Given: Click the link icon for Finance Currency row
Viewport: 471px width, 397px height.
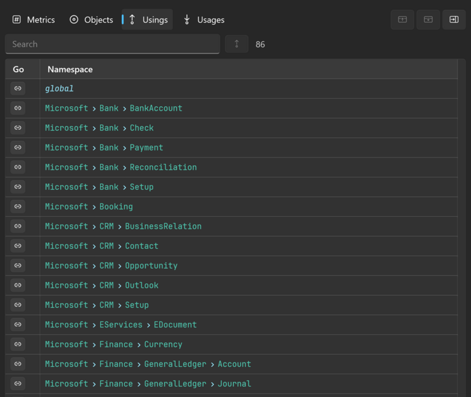Looking at the screenshot, I should [18, 344].
